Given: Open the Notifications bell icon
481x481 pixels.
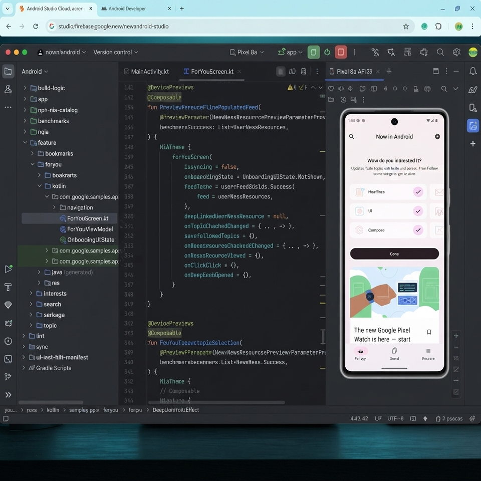Looking at the screenshot, I should click(x=472, y=71).
